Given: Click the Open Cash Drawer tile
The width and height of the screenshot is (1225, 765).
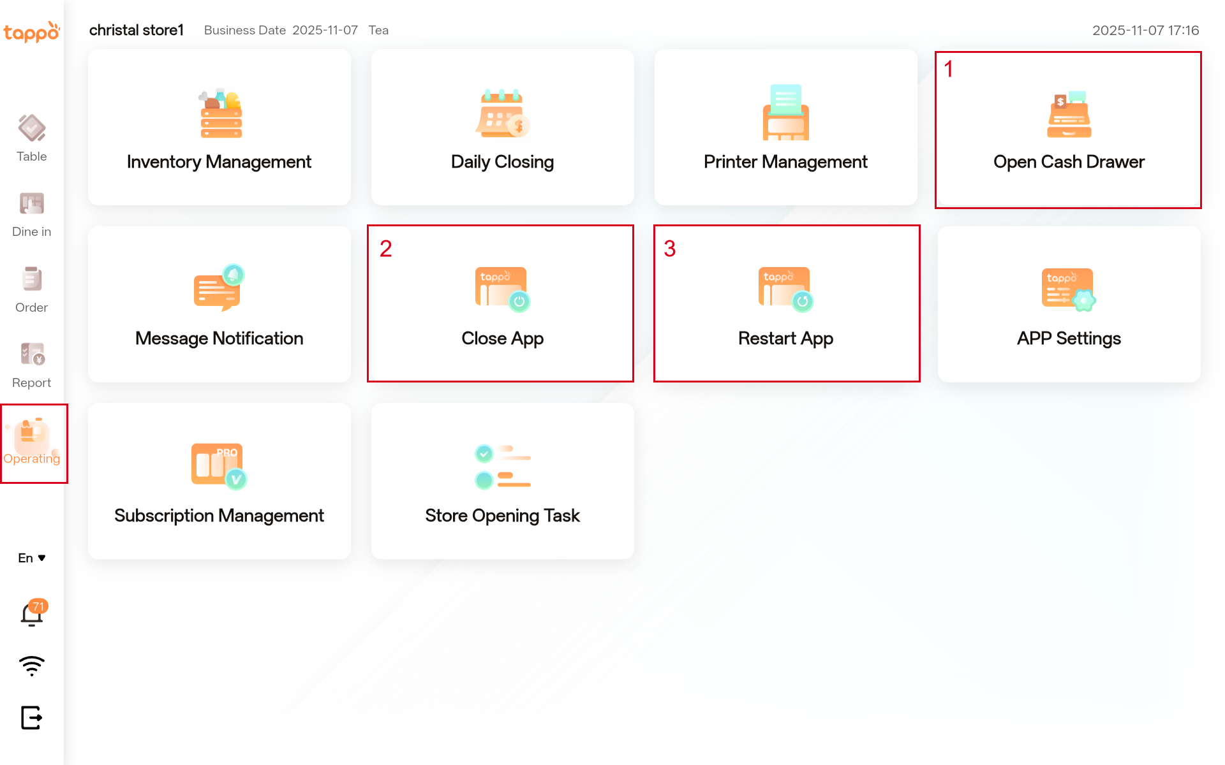Looking at the screenshot, I should (x=1069, y=129).
